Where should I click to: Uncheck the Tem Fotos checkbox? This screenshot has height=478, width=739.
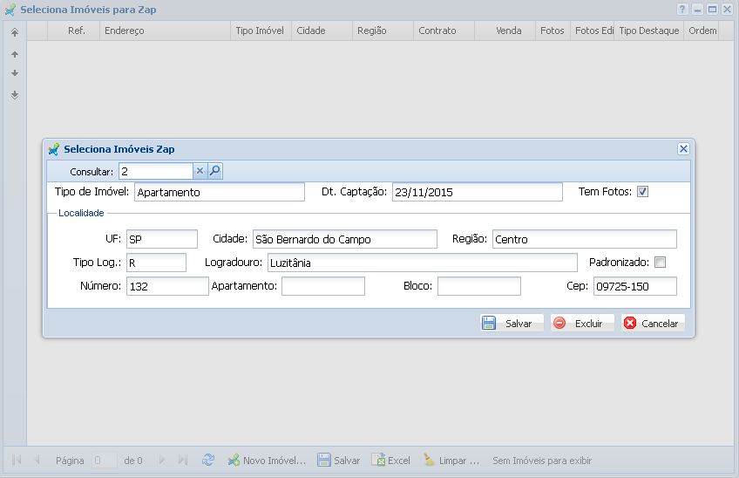(643, 192)
